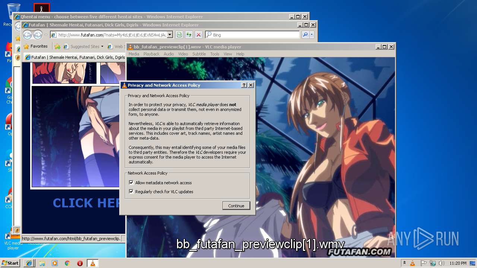Click the 11:20 PM taskbar clock

point(458,263)
